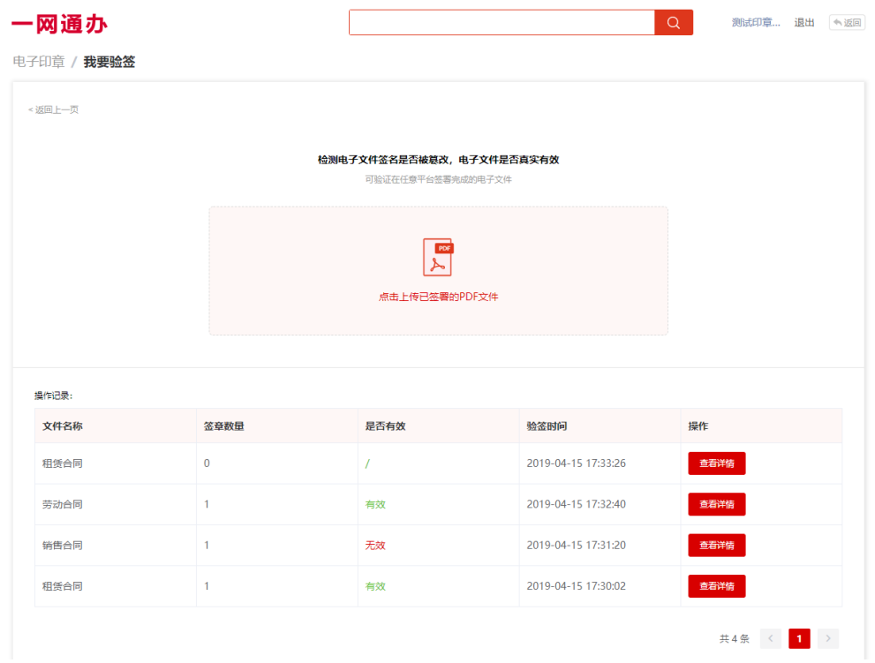Screen dimensions: 875x663
Task: Click the 验签时间 column header
Action: 547,426
